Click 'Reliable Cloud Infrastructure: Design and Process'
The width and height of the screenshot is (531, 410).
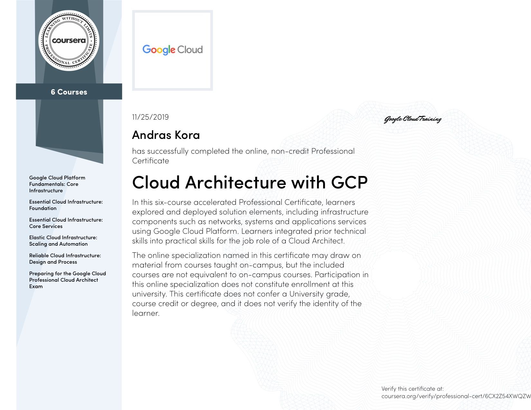(65, 259)
